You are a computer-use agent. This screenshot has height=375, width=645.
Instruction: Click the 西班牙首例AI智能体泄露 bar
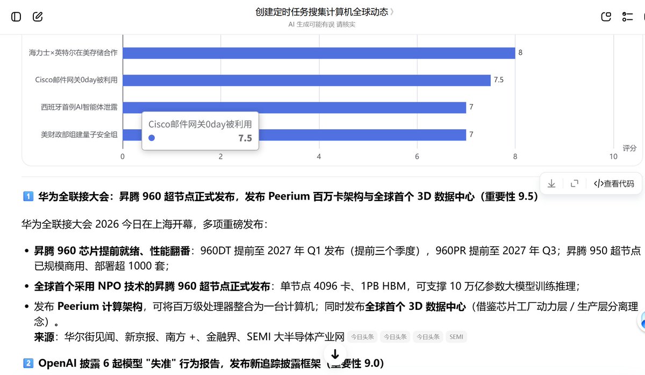coord(295,108)
